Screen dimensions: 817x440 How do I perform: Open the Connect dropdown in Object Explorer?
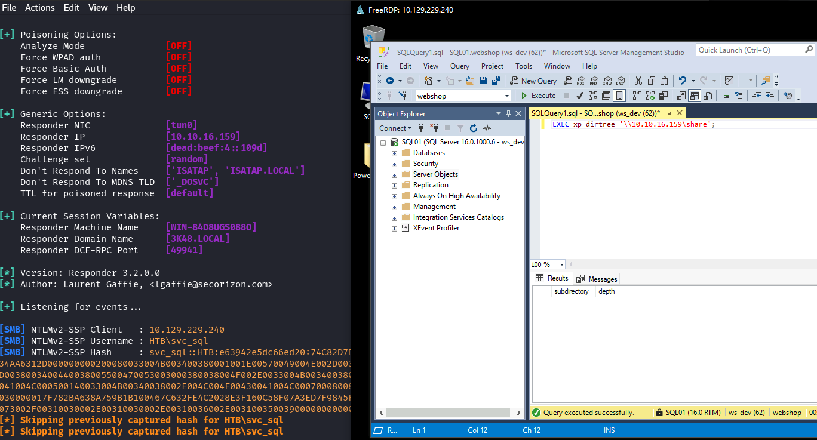pos(395,128)
